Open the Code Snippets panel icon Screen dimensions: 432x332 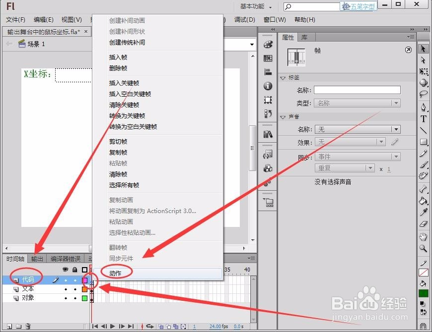tap(268, 154)
